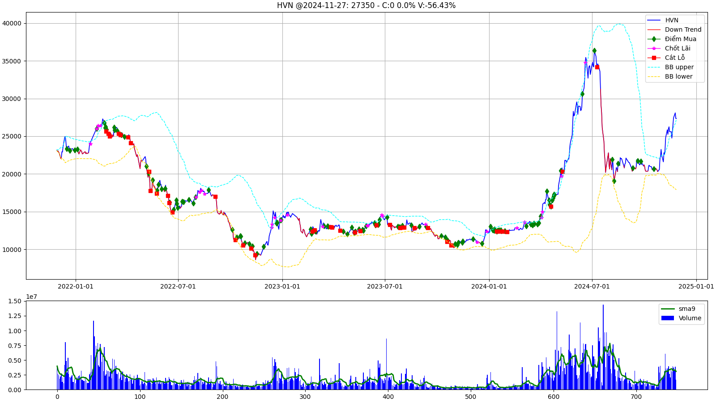Viewport: 716px width, 402px height.
Task: Click the 2024-01-01 date label
Action: click(x=489, y=286)
